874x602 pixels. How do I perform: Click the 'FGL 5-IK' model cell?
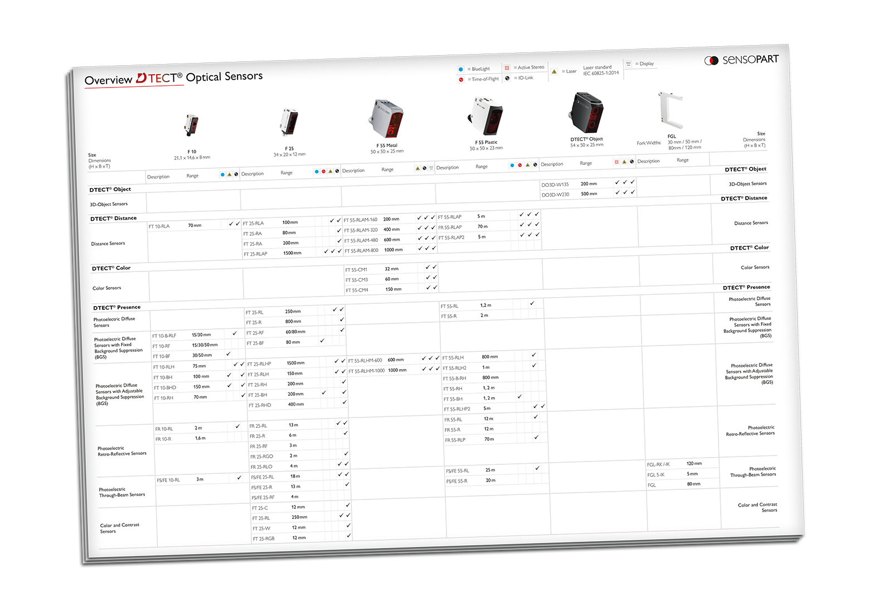(656, 475)
